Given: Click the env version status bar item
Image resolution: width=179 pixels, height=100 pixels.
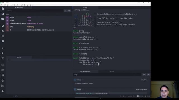Looking at the screenshot, I should [x=123, y=96].
